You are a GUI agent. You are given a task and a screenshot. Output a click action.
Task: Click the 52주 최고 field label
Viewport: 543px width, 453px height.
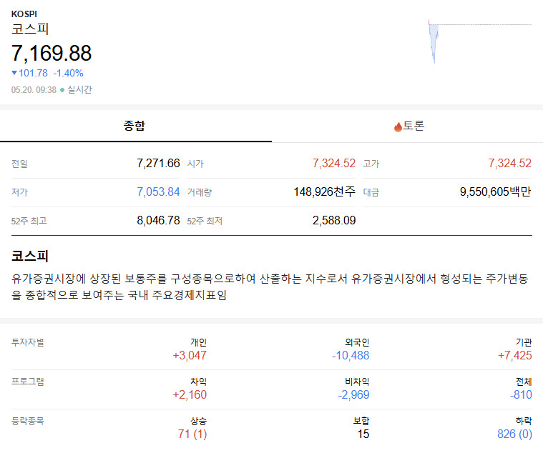point(29,221)
